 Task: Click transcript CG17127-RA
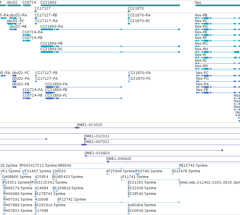tap(46, 21)
